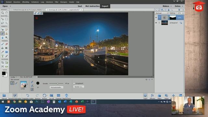Select the Blur (water drop) tool
Screen dimensions: 208x117
[3, 38]
